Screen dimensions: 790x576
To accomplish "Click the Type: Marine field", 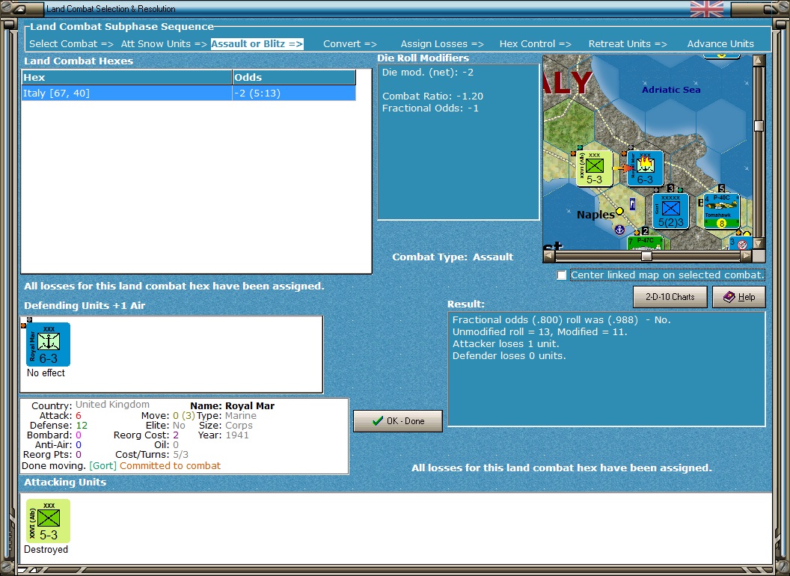I will click(226, 416).
